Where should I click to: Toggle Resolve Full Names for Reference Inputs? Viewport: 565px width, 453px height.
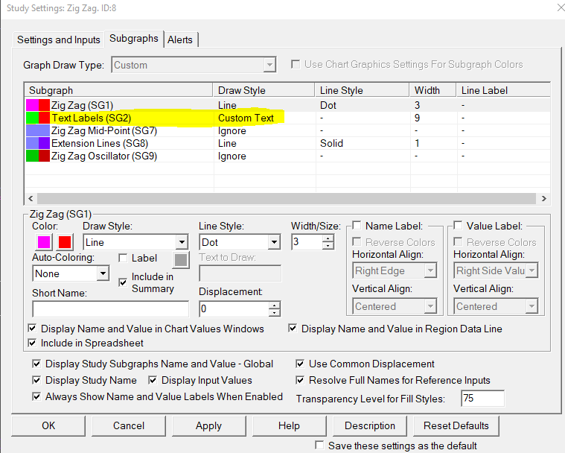300,380
